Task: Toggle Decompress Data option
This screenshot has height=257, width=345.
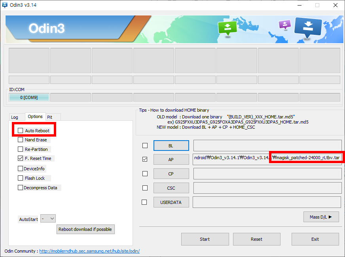Action: point(20,188)
